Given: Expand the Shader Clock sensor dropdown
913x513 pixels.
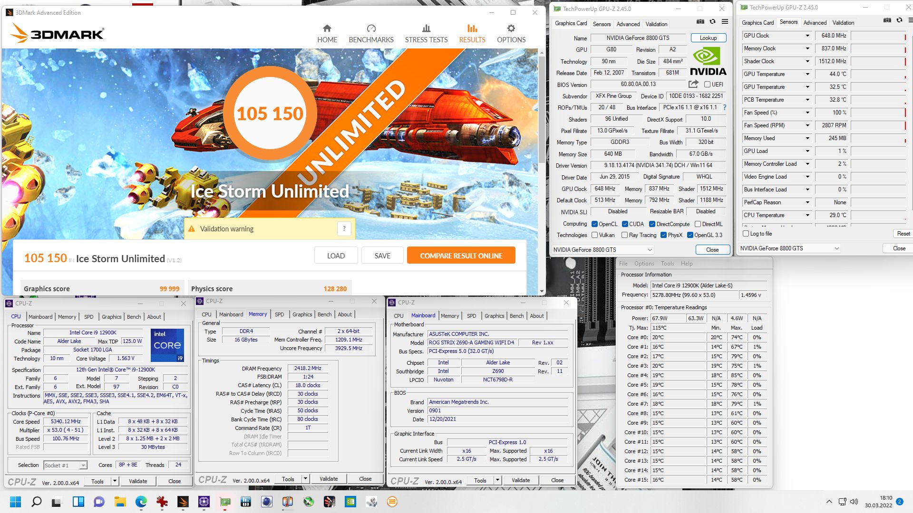Looking at the screenshot, I should (807, 61).
